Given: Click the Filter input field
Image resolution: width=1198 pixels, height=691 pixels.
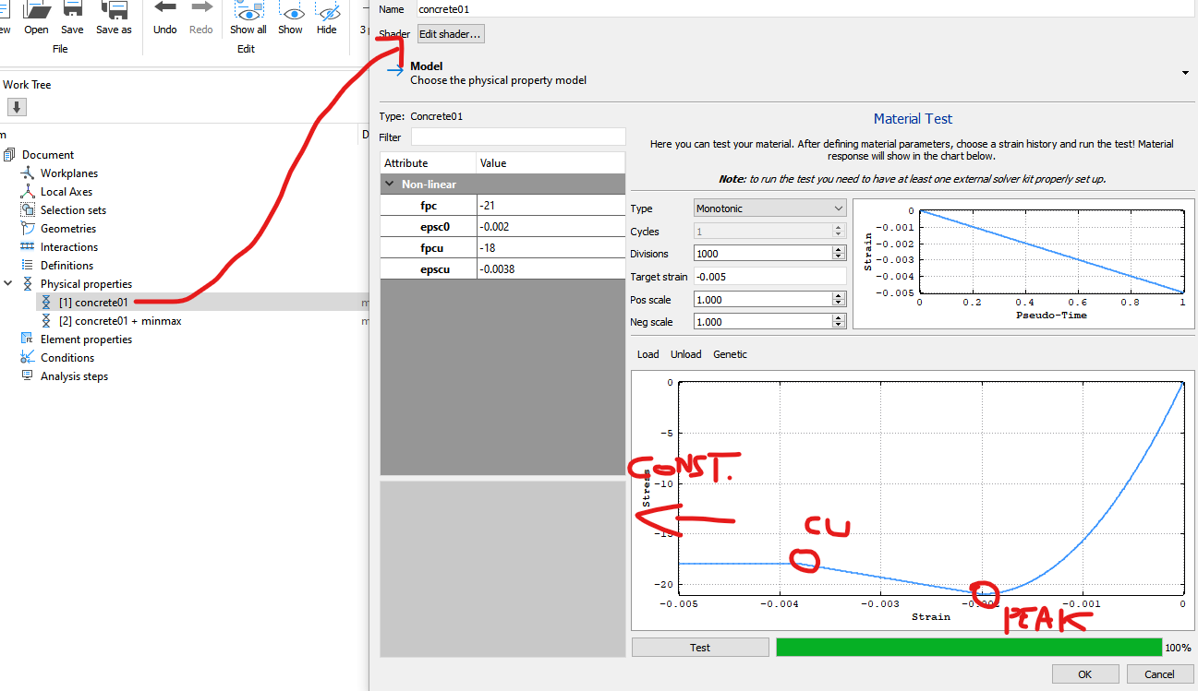Looking at the screenshot, I should (518, 137).
